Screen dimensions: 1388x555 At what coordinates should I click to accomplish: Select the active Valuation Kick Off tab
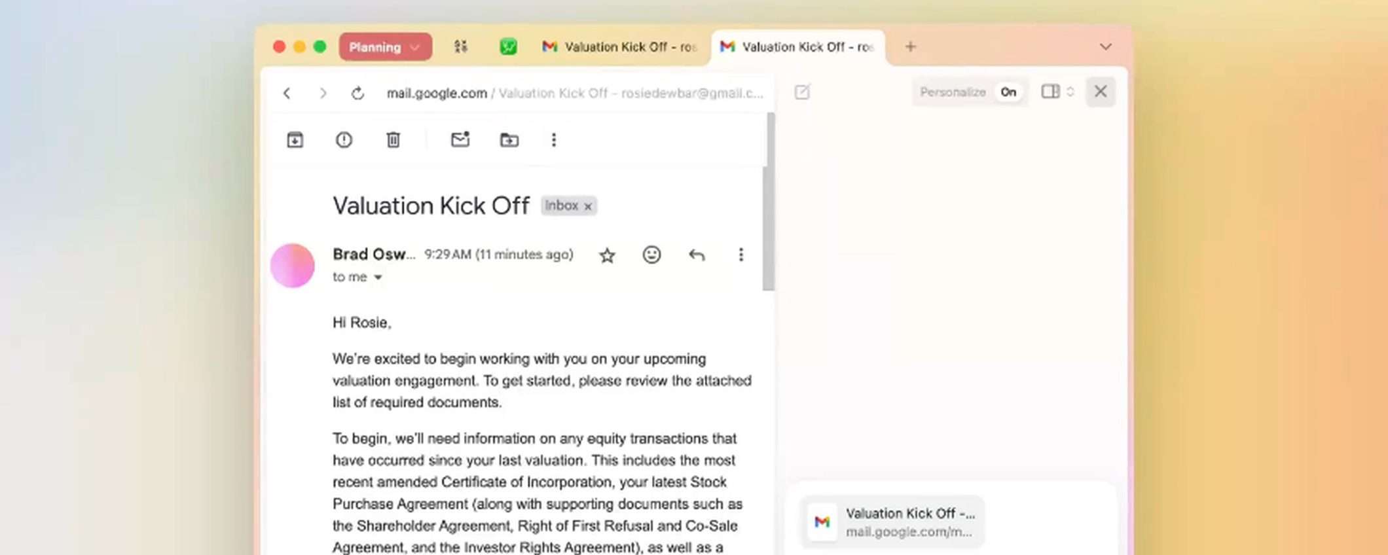(x=797, y=46)
